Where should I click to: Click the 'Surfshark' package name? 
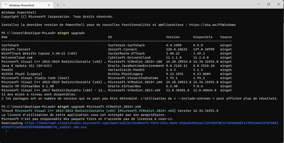click(x=10, y=45)
